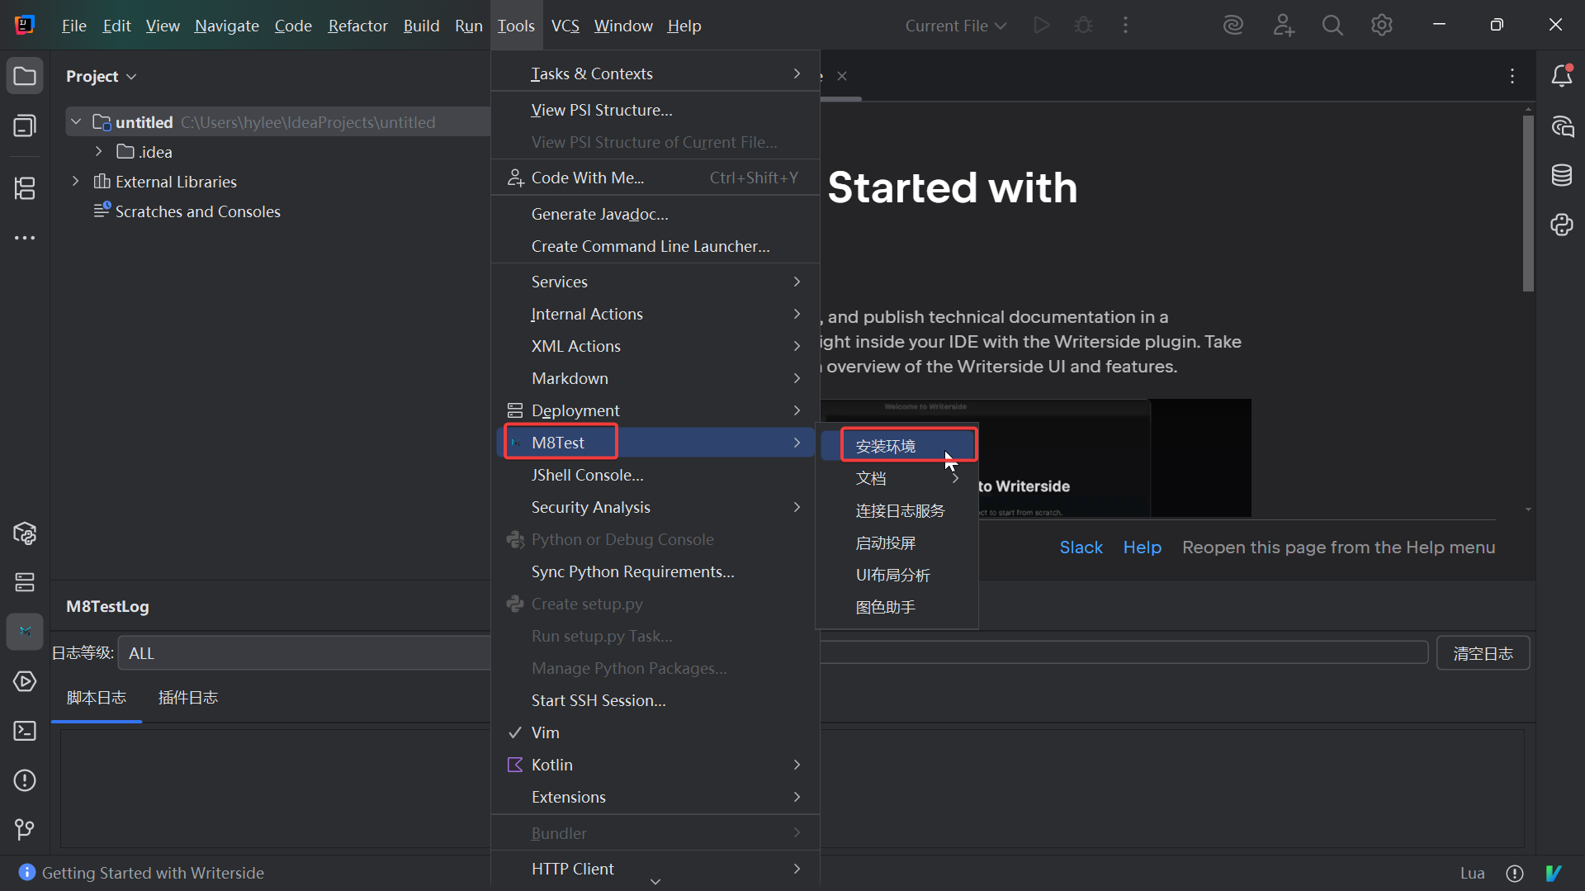Click the Search Everywhere magnifier icon

pyautogui.click(x=1332, y=26)
